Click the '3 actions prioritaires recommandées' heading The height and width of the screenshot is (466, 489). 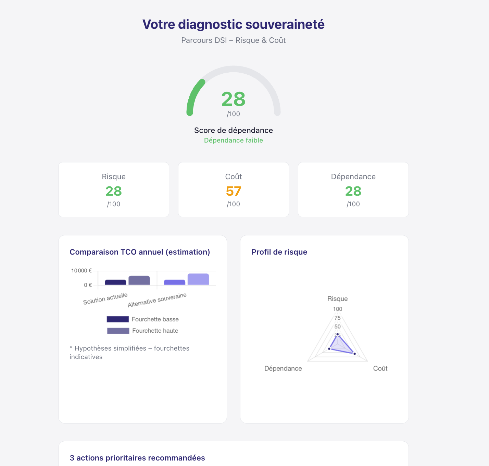[x=137, y=458]
